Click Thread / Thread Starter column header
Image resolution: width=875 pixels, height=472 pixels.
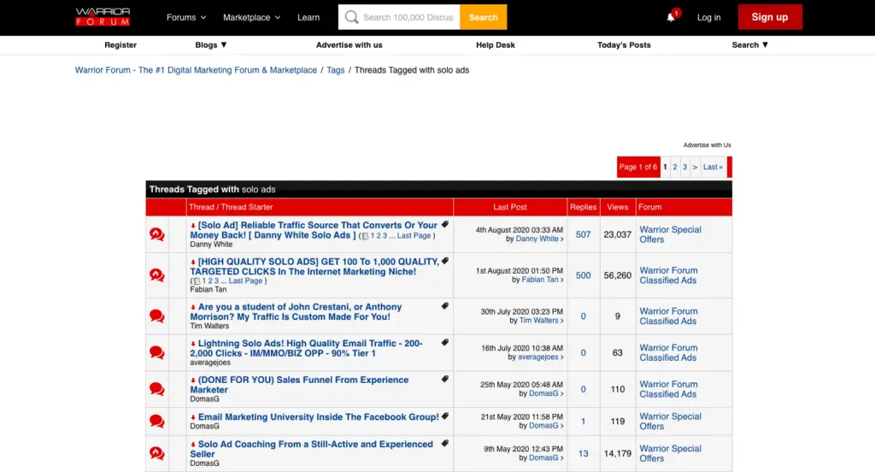click(x=231, y=207)
